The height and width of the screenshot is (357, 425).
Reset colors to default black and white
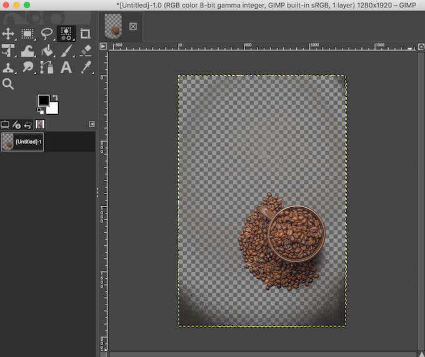tap(39, 110)
